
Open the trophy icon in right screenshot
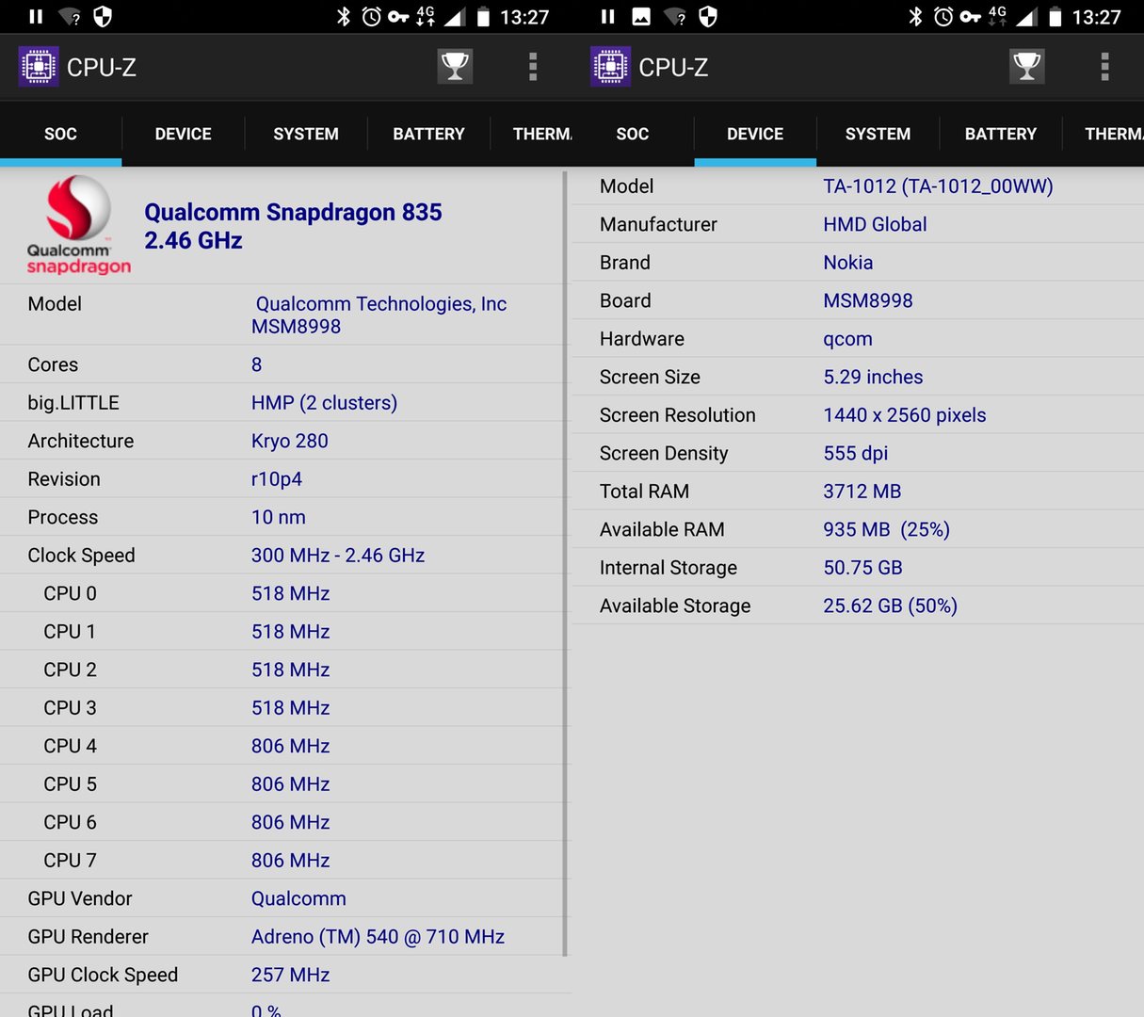coord(1026,67)
